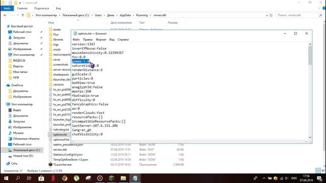
Task: Open the Формат menu in Notepad
Action: point(101,40)
